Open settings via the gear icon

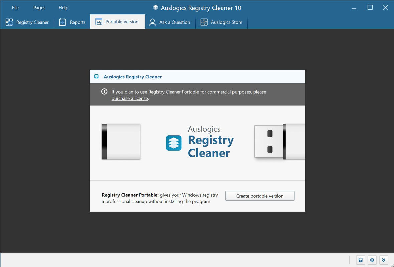tap(372, 260)
